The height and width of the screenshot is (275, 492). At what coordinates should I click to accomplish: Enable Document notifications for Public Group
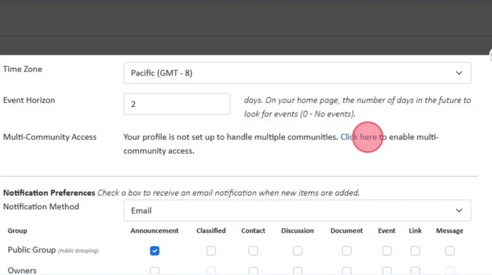pos(347,251)
